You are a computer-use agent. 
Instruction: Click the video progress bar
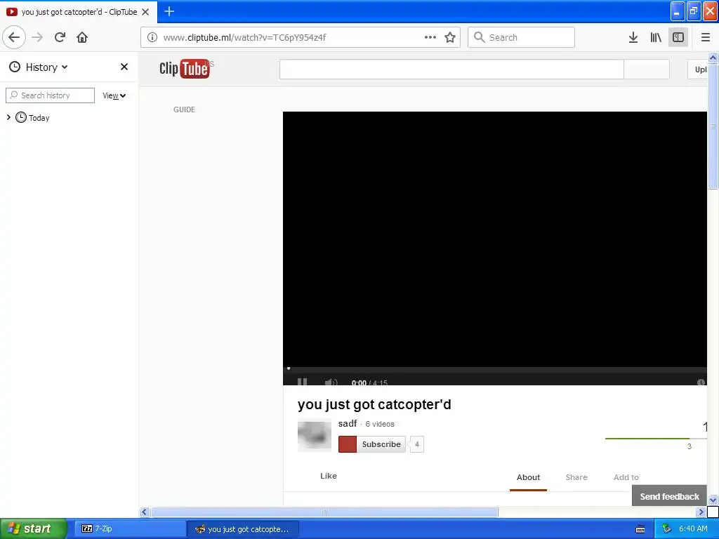(494, 368)
